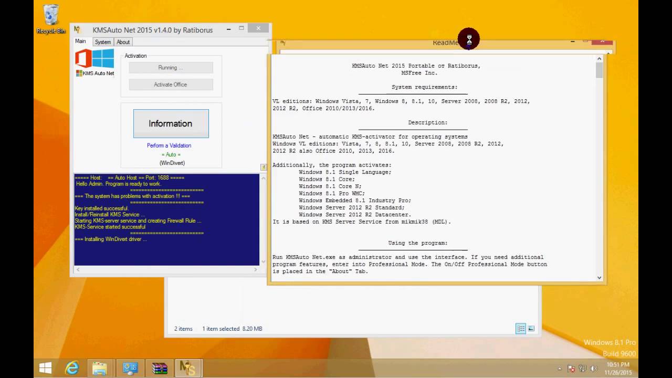Switch Explorer window to large icons view
The width and height of the screenshot is (672, 378).
(531, 329)
